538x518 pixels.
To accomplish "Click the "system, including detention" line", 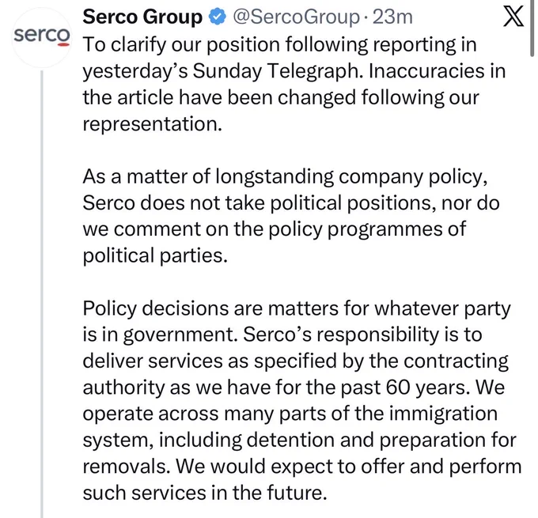I will 299,440.
